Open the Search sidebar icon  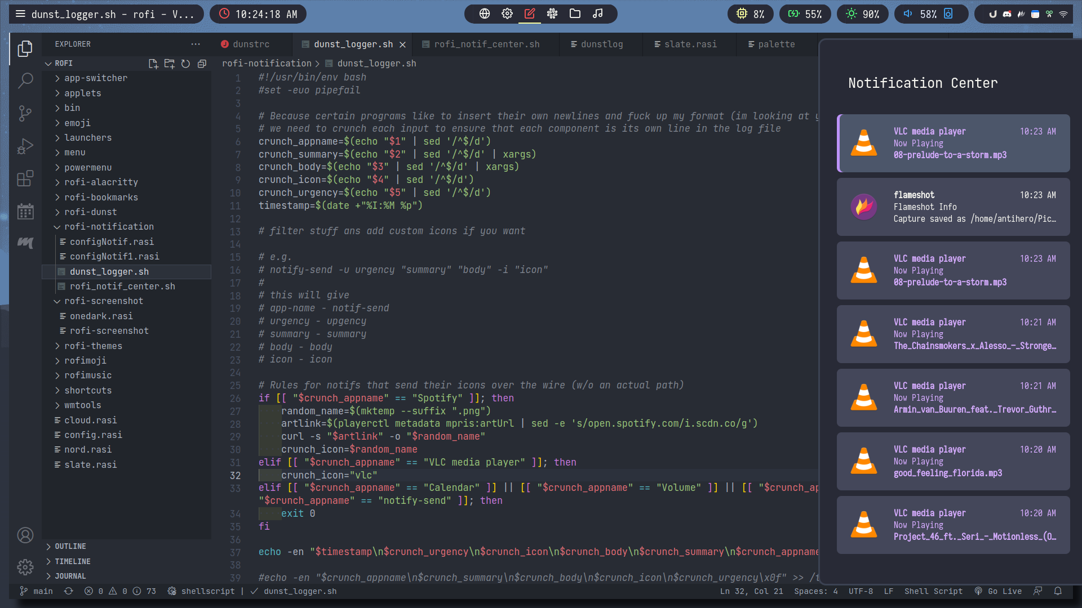25,81
